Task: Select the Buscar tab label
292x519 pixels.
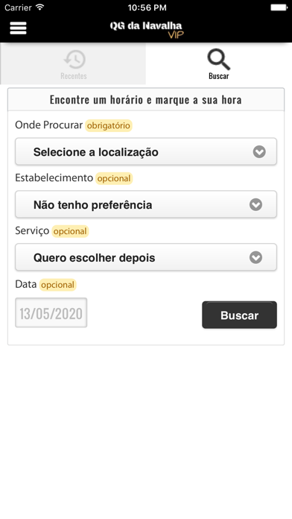Action: pos(218,76)
